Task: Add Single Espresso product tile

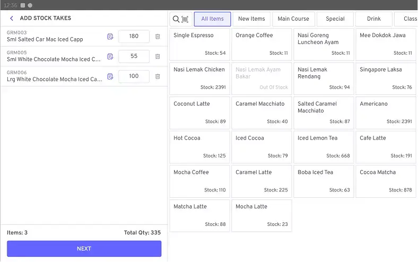Action: (199, 45)
